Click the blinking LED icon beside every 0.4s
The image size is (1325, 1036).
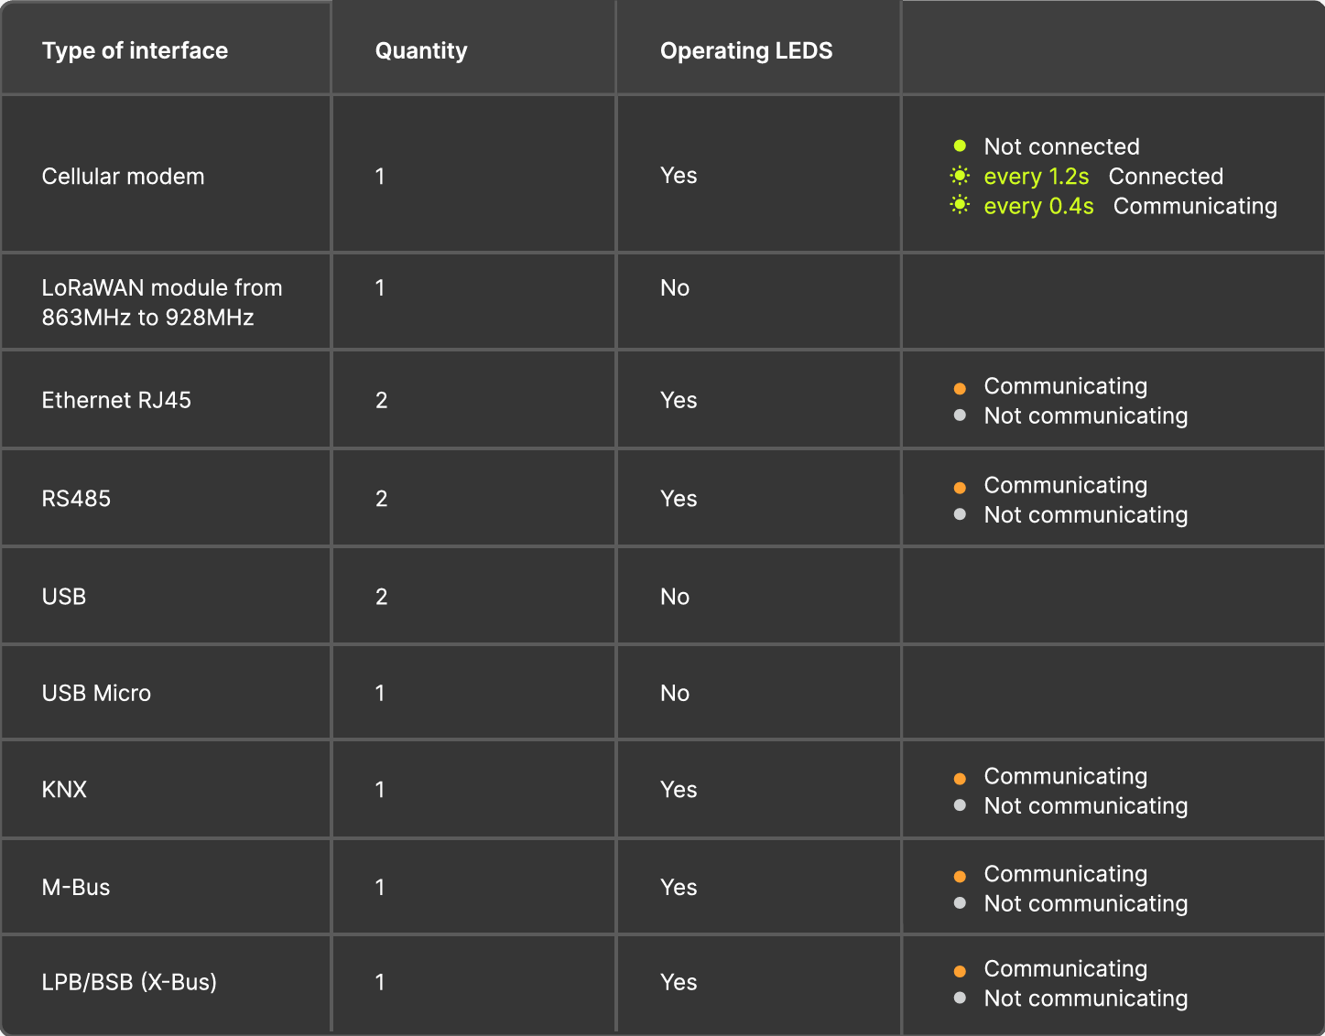coord(960,205)
